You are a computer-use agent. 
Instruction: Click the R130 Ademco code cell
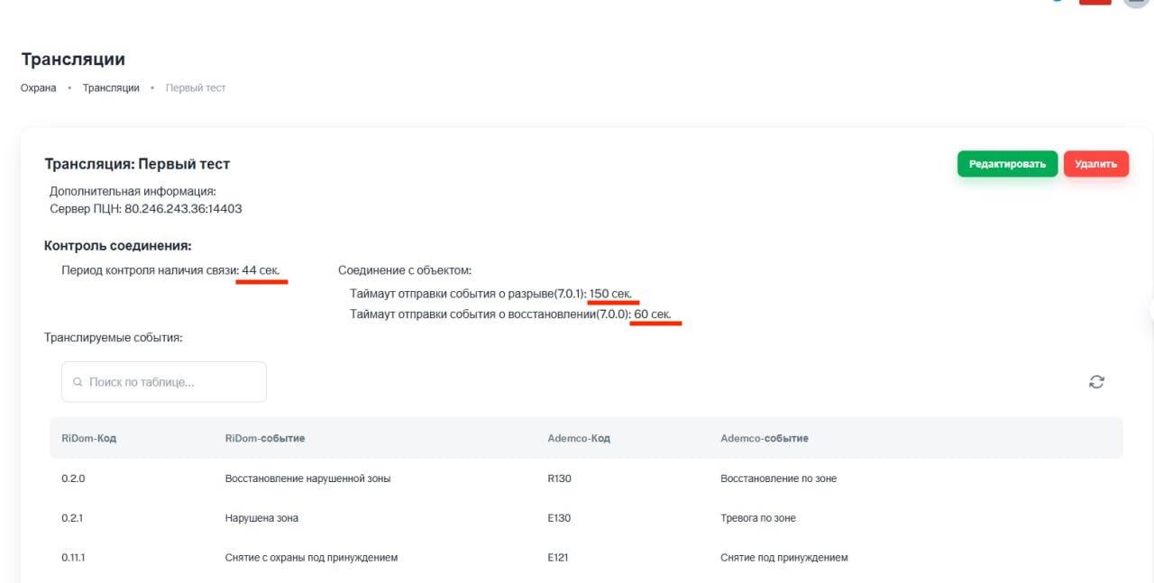[559, 478]
